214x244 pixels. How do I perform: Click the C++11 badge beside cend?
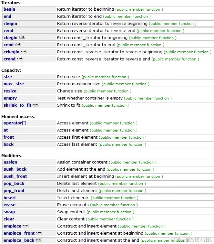[18, 44]
